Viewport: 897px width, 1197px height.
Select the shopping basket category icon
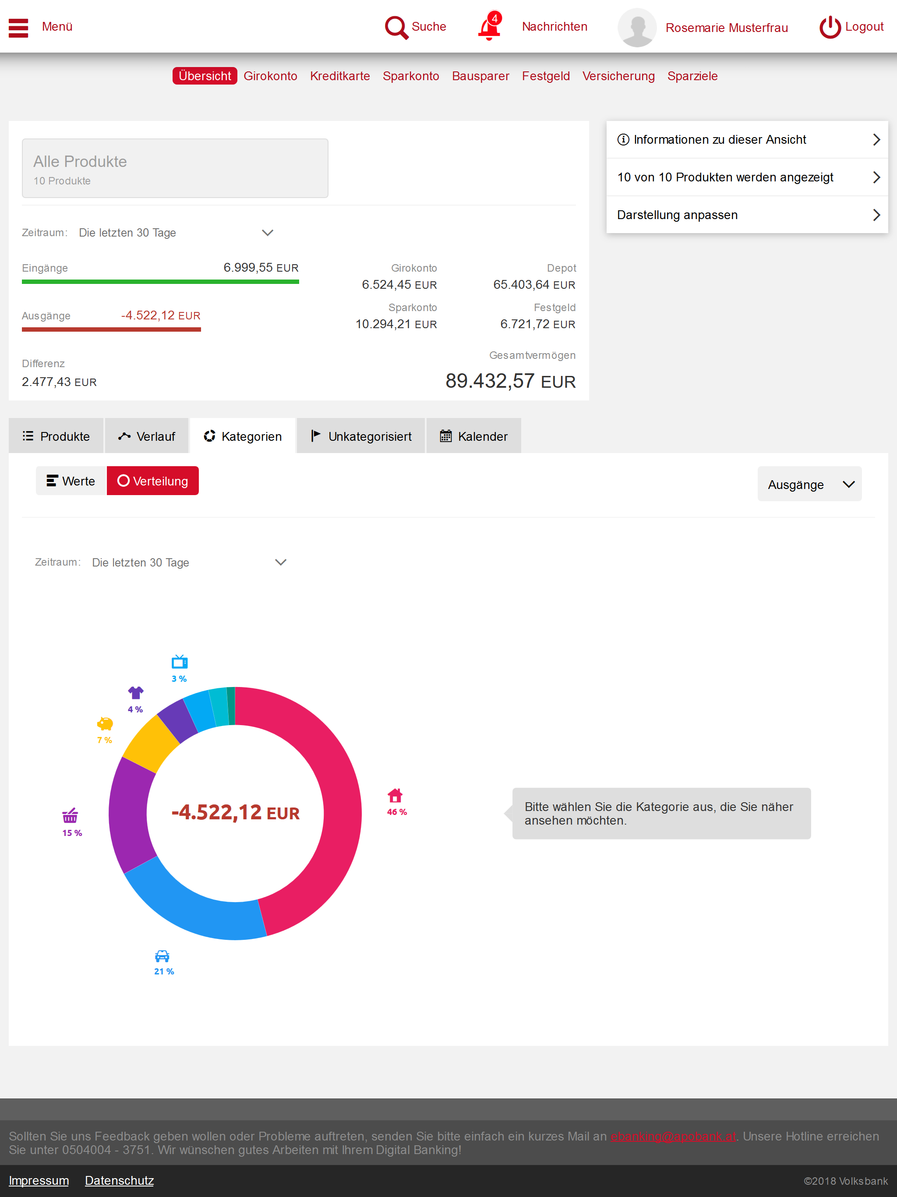click(71, 815)
